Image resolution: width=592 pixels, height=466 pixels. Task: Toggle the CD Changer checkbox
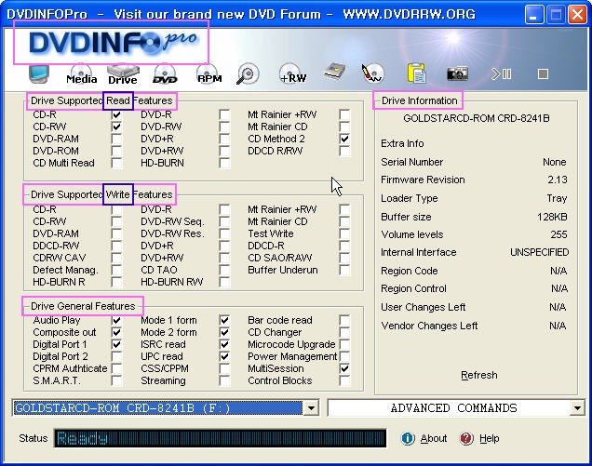click(x=344, y=332)
